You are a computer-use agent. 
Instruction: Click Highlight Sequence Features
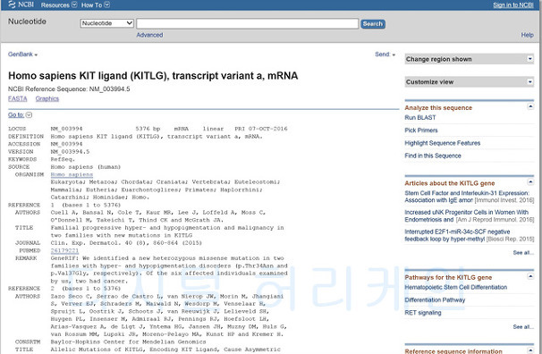443,143
